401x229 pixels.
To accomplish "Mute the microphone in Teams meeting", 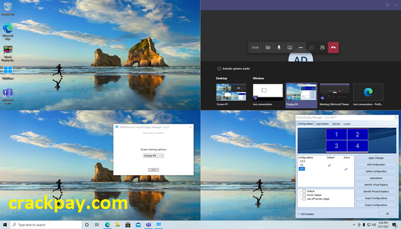I will click(x=279, y=48).
